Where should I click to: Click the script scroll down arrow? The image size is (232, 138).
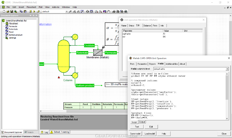coord(227,119)
